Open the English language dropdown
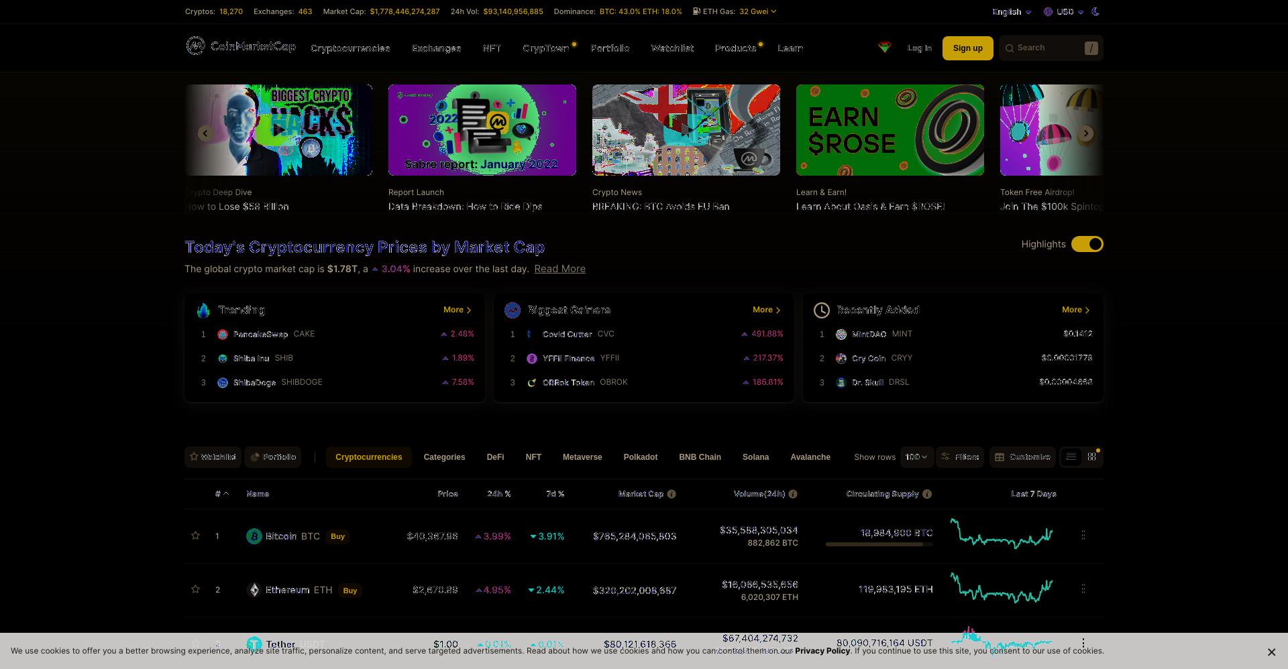1288x669 pixels. (x=1012, y=12)
